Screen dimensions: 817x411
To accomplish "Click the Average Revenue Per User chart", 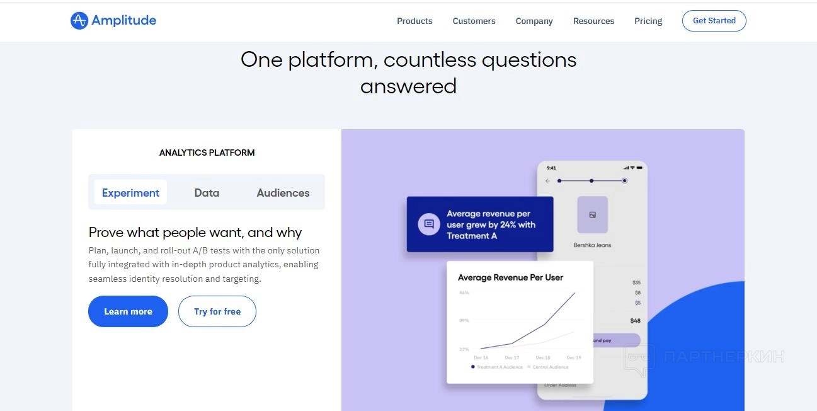I will point(520,322).
